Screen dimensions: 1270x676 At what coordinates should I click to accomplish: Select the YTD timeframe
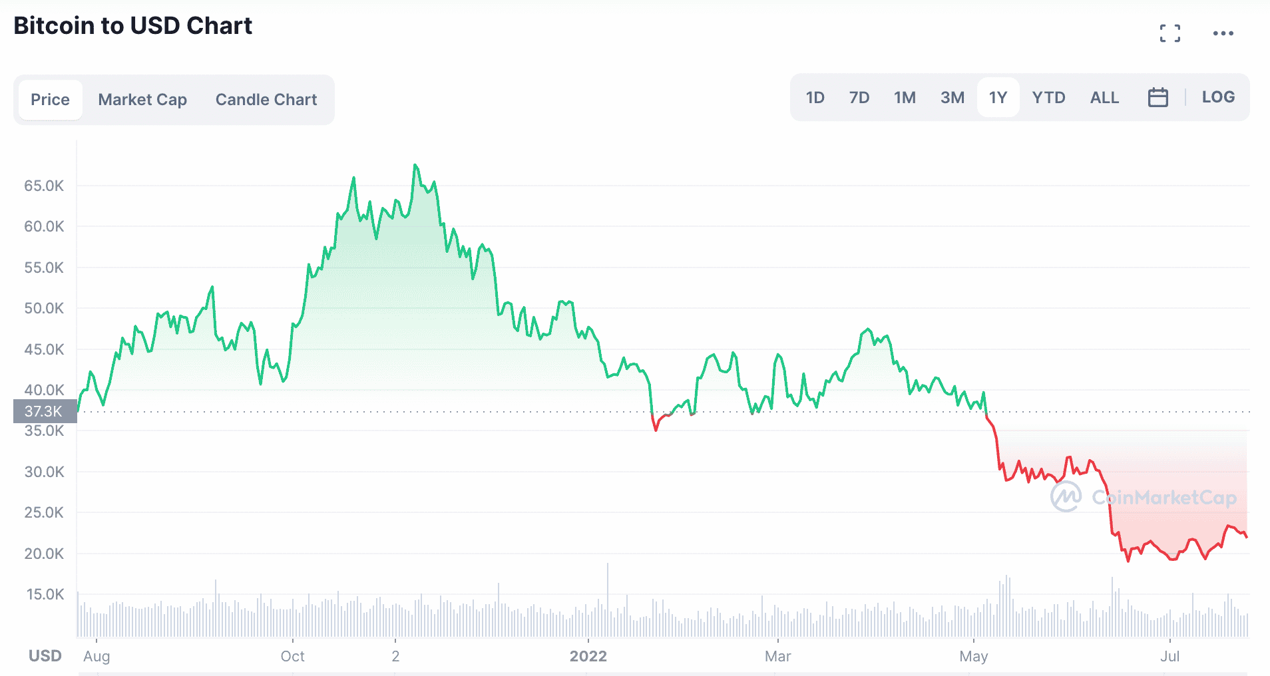tap(1048, 97)
